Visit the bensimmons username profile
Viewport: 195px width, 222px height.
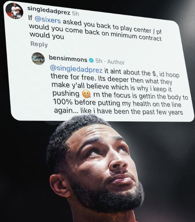[x=68, y=59]
